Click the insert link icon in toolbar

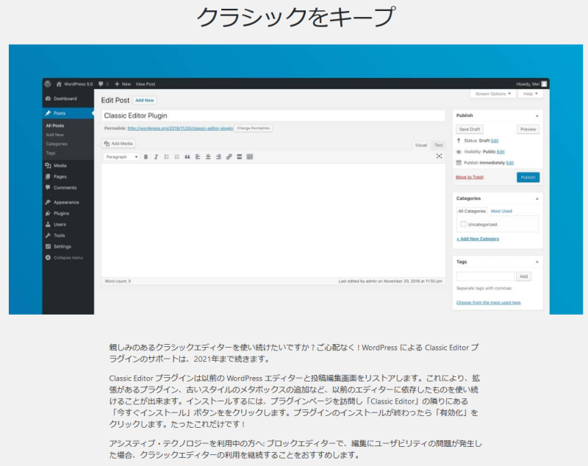click(x=229, y=157)
